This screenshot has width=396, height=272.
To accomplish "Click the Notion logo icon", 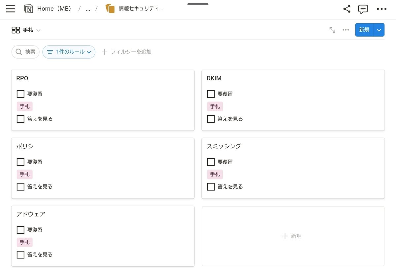I will [29, 9].
